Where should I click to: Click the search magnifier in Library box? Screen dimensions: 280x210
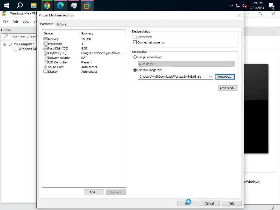click(x=6, y=36)
